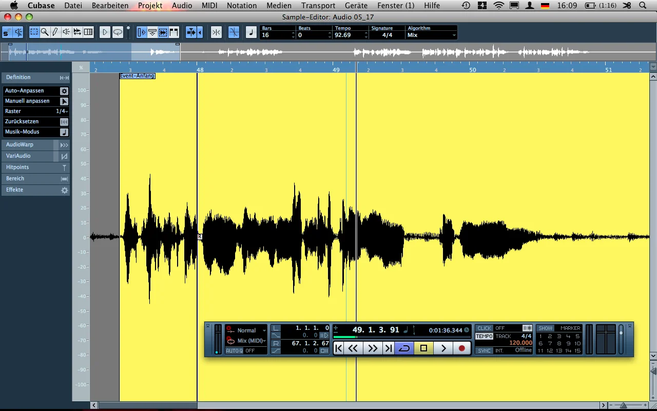Open the Raster 1/4 dropdown

click(x=62, y=111)
